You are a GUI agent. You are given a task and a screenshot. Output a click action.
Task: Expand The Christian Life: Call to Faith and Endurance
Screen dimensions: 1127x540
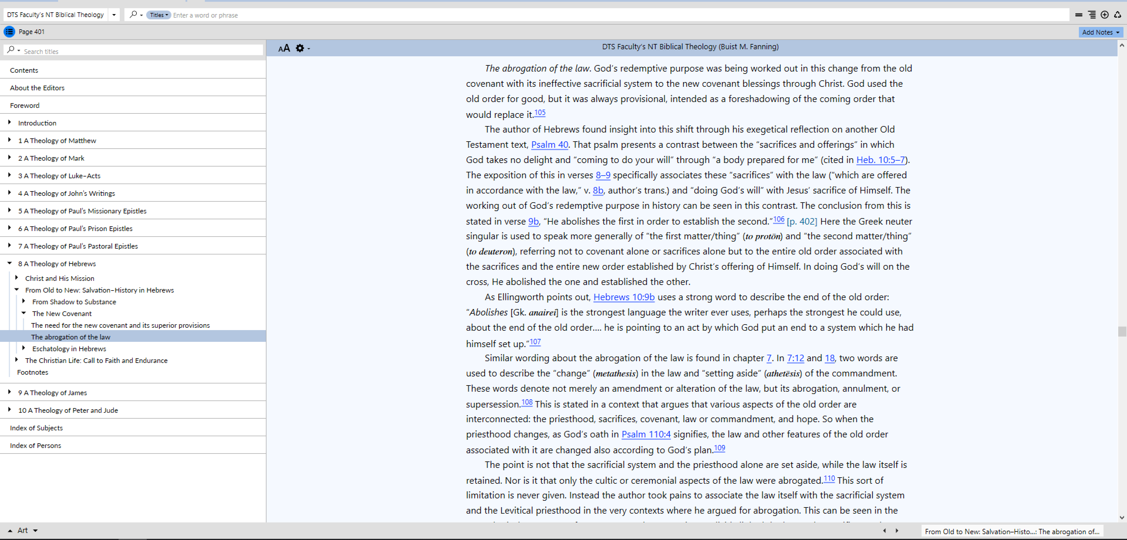click(17, 360)
